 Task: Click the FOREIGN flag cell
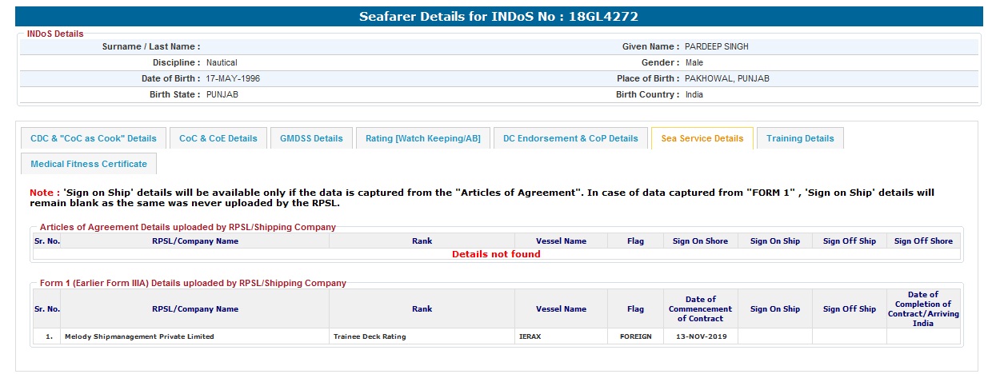(x=635, y=336)
